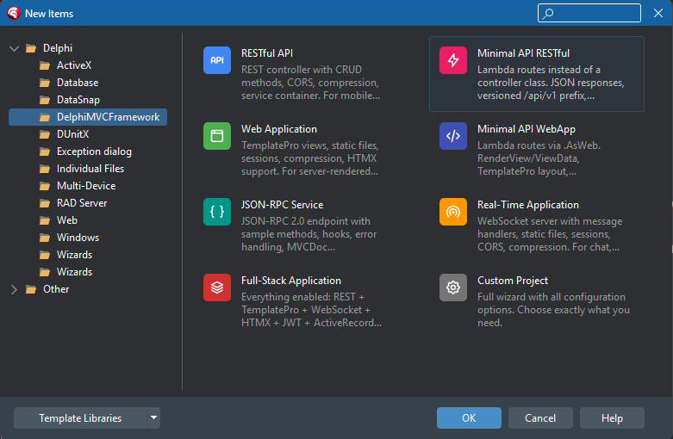Click the Database folder icon
Screen dimensions: 673x439
click(x=45, y=83)
